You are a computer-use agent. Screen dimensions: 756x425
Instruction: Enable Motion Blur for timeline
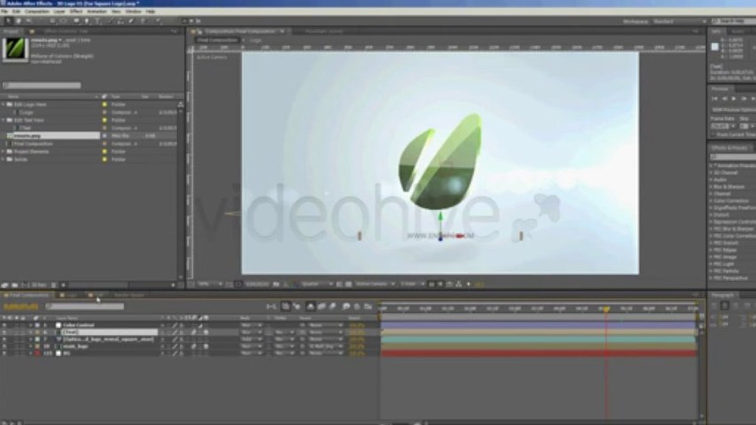[x=333, y=306]
